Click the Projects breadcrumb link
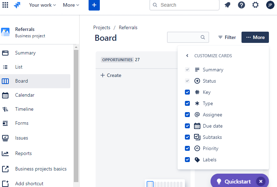Viewport: 277px width, 187px height. click(x=102, y=27)
